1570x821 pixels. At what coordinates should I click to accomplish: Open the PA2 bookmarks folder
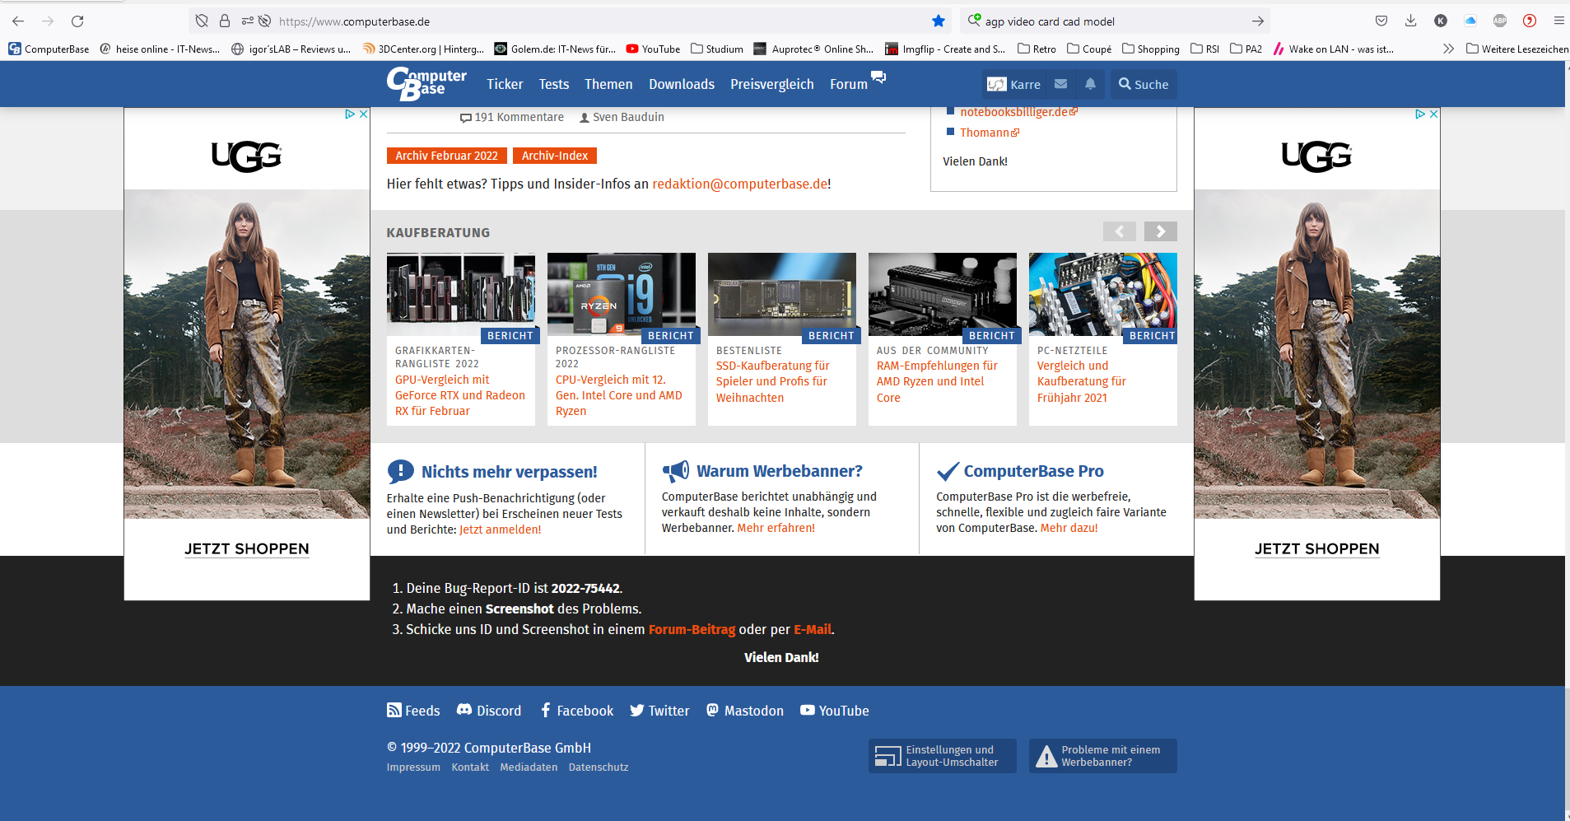click(x=1246, y=49)
